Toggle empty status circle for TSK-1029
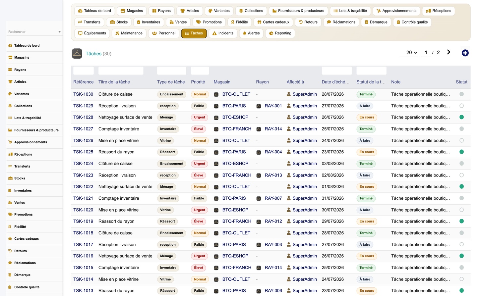The image size is (479, 296). 461,106
